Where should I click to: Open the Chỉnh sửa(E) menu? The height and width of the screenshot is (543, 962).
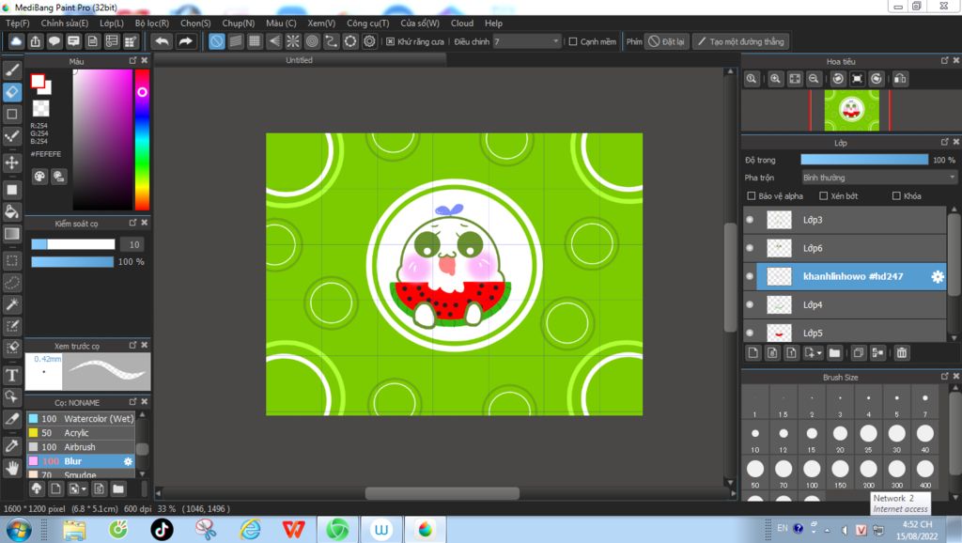click(x=65, y=23)
